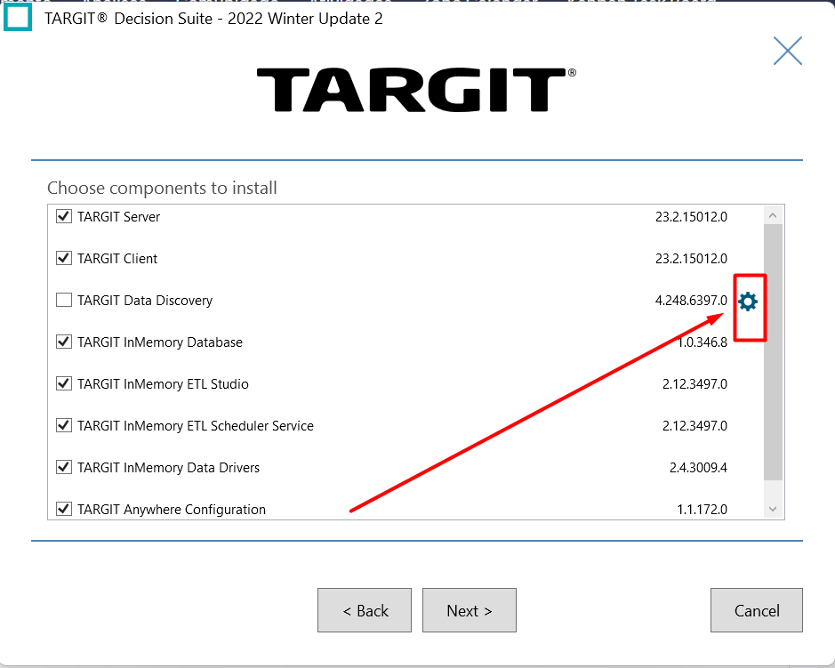
Task: Click the TARGIT installer window icon
Action: pos(18,17)
